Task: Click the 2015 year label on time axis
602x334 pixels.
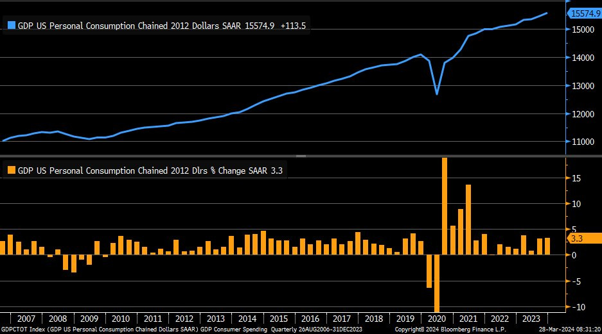Action: coord(278,319)
